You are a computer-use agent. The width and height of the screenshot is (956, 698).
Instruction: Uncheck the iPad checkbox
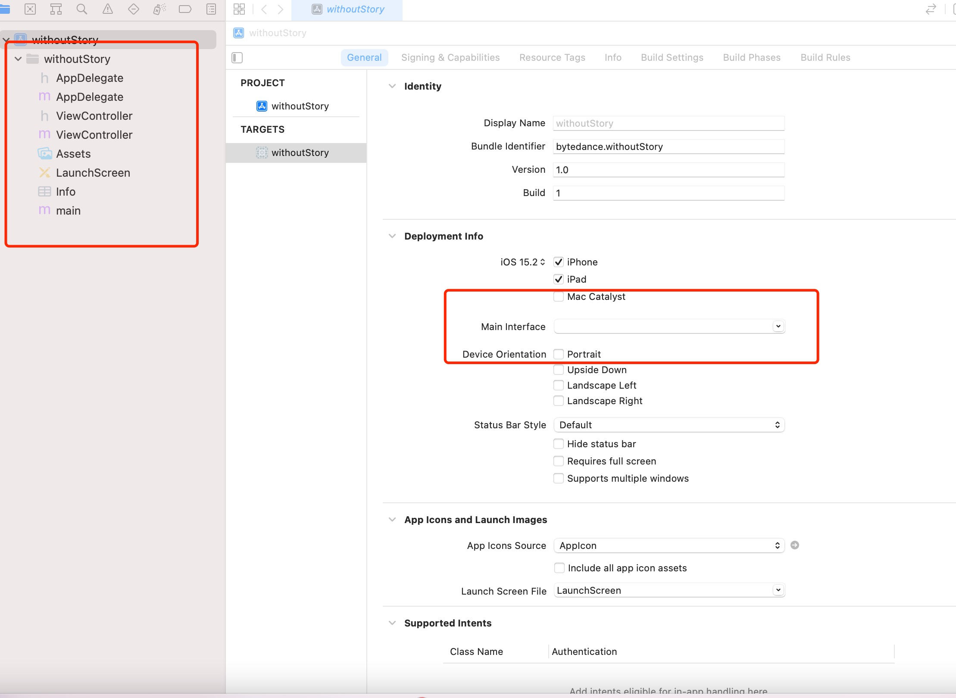tap(559, 279)
